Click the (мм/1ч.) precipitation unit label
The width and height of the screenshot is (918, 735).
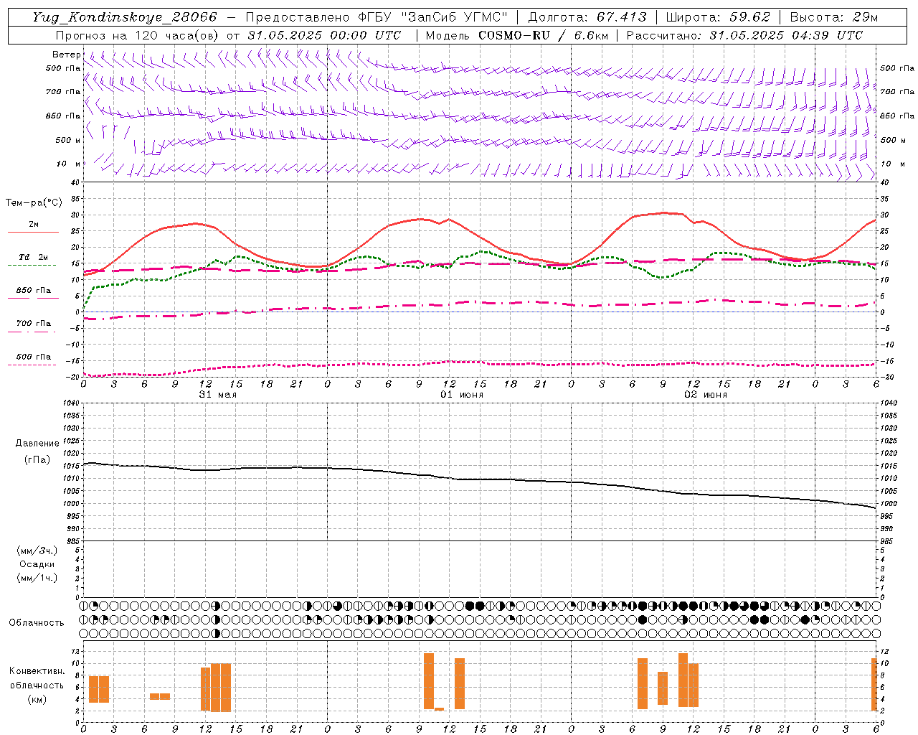[37, 578]
